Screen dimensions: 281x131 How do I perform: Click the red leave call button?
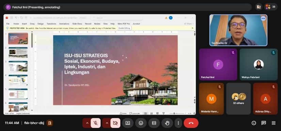[191, 123]
